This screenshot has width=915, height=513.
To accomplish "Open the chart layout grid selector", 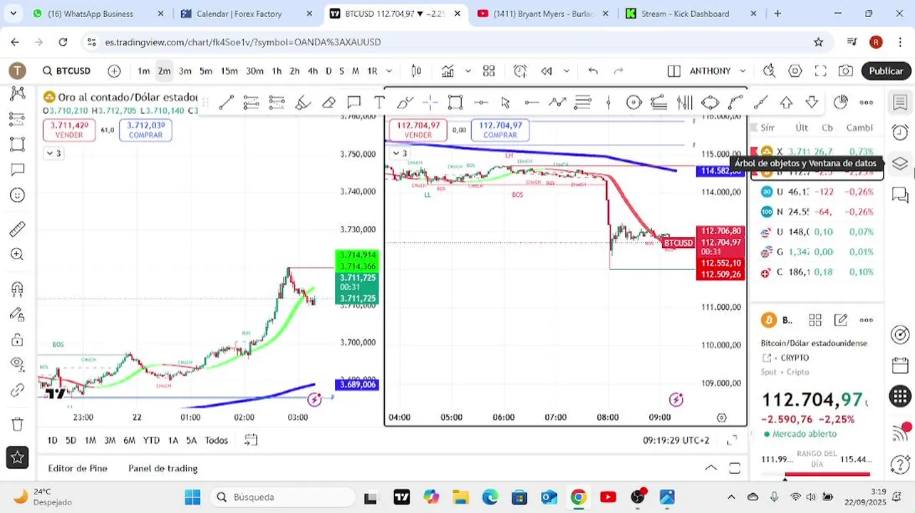I will coord(489,71).
